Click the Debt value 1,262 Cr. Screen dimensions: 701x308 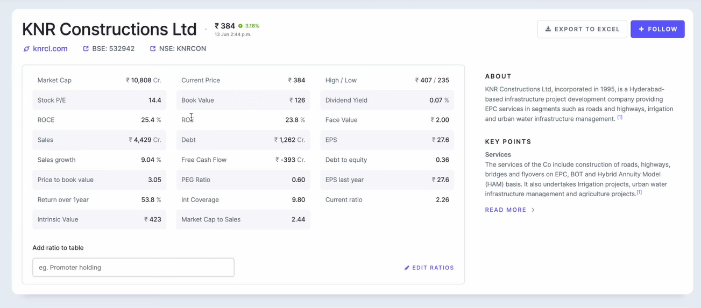pyautogui.click(x=289, y=140)
